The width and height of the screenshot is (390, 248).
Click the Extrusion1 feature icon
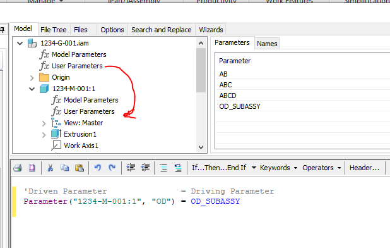click(56, 134)
